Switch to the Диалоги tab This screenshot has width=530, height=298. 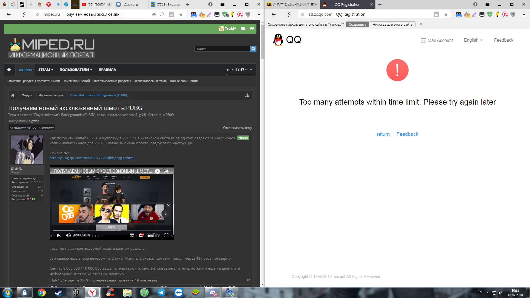click(131, 4)
